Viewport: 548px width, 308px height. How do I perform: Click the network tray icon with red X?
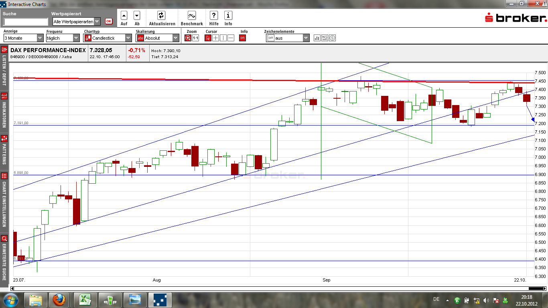pos(496,300)
